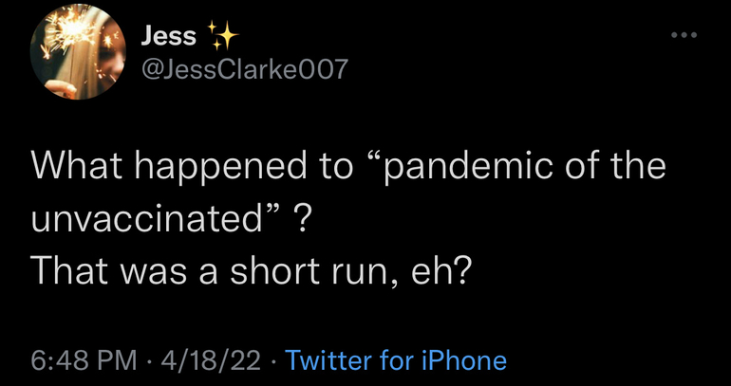The height and width of the screenshot is (386, 731).
Task: Click the sparkles emoji next to Jess
Action: [x=224, y=38]
